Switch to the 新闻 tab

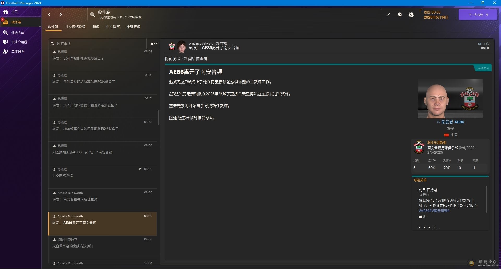pos(96,27)
